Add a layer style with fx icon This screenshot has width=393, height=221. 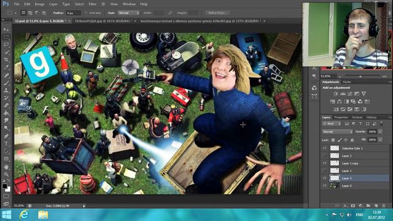[x=345, y=206]
